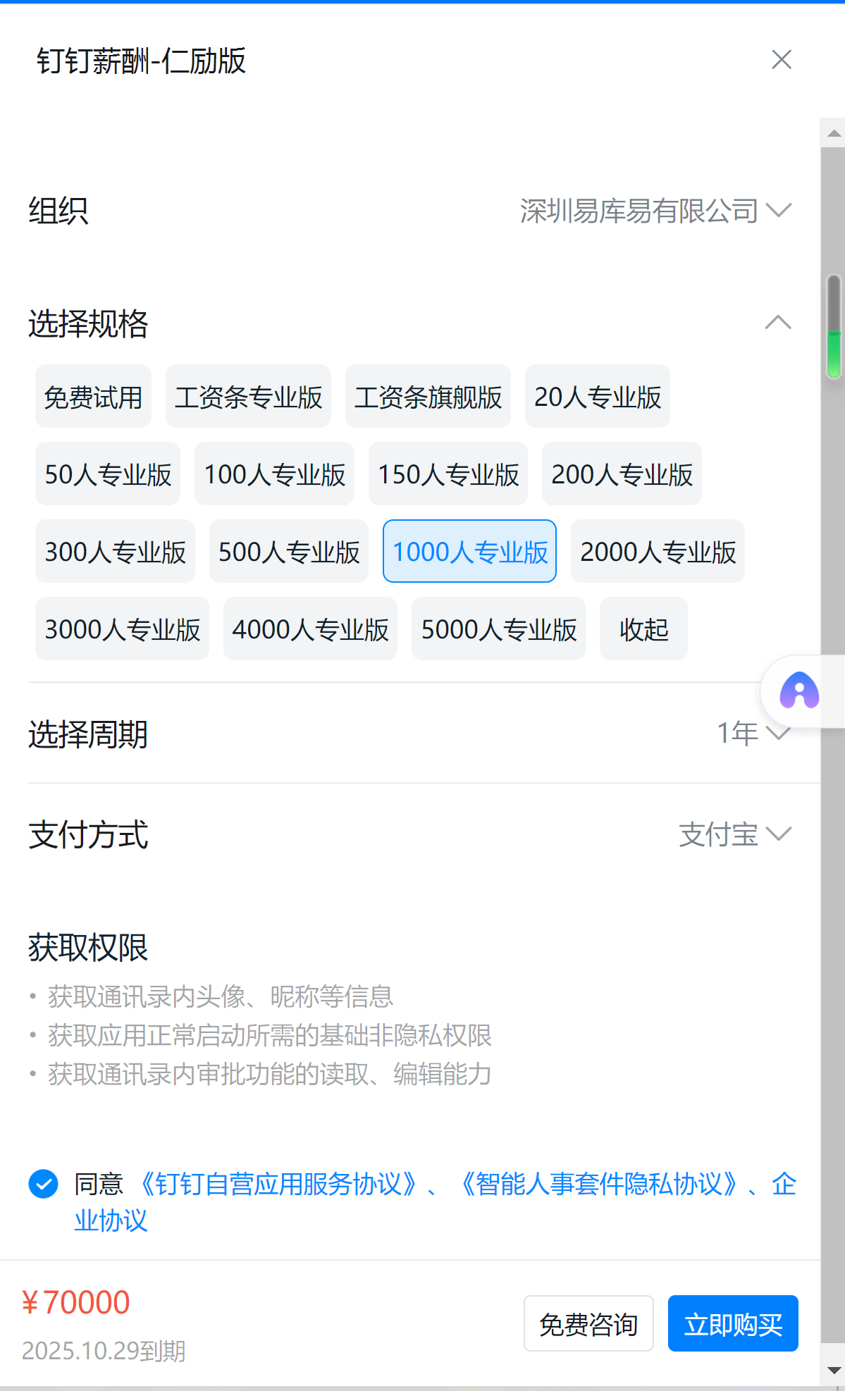Click the 免费咨询 button
This screenshot has width=845, height=1391.
point(588,1323)
